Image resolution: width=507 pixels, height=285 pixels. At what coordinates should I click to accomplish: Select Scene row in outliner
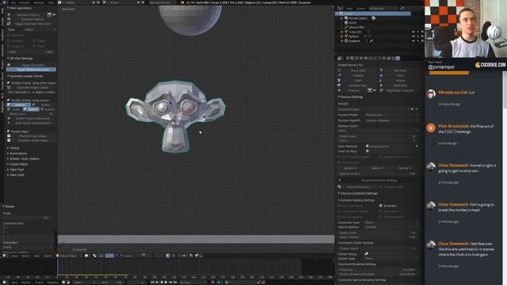[x=373, y=14]
